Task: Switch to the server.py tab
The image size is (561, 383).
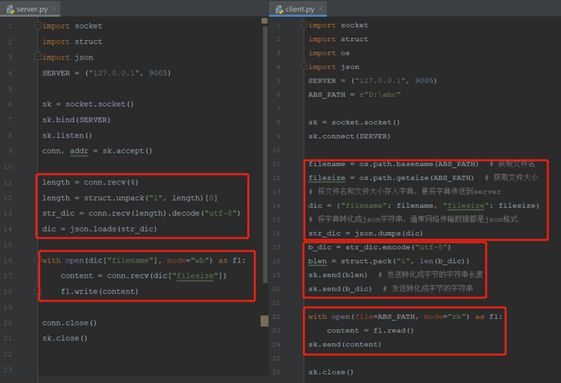Action: pos(31,10)
